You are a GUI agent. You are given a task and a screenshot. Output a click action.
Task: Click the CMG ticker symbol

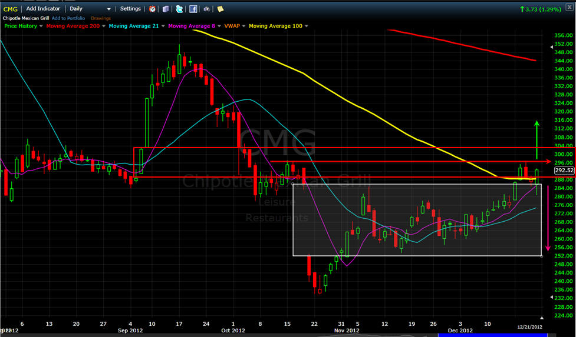[x=11, y=9]
